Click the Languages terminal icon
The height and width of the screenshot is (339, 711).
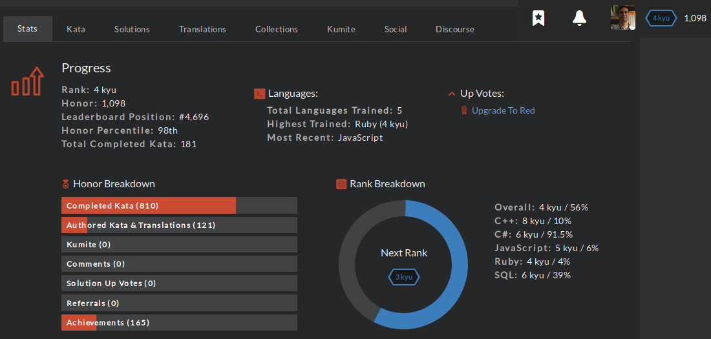tap(259, 94)
